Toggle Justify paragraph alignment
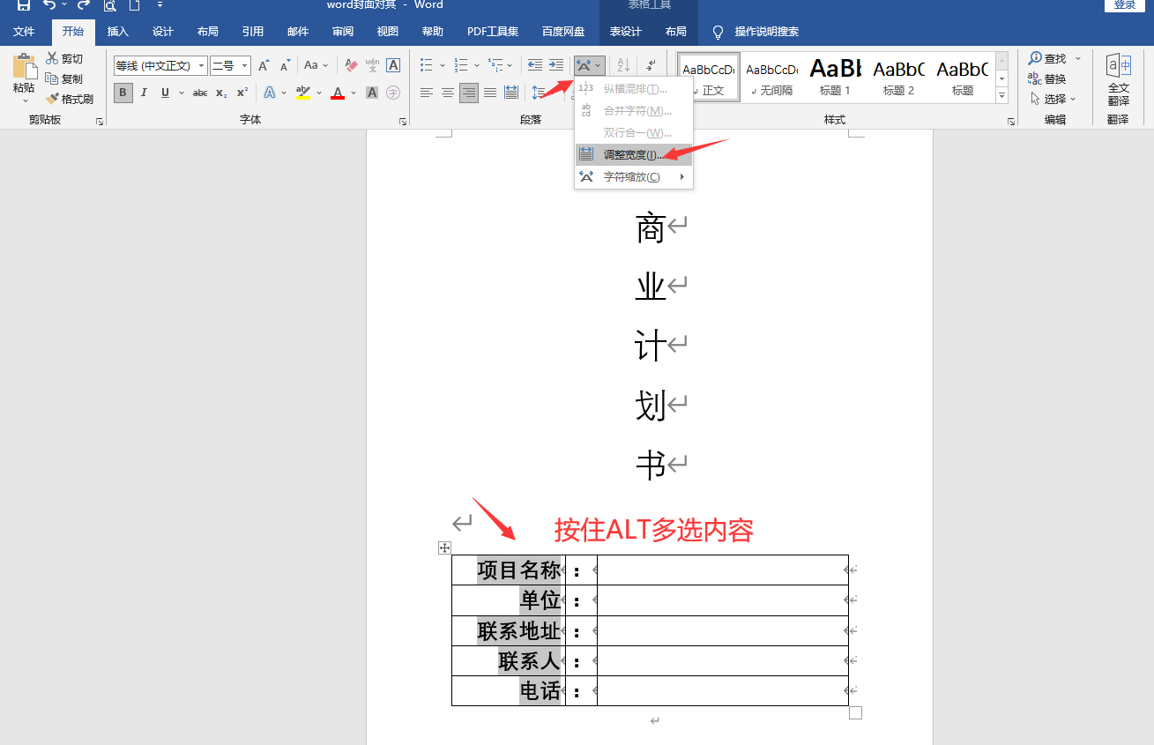Viewport: 1154px width, 745px height. [x=490, y=93]
